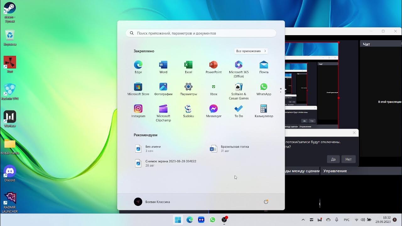Launch the Sudoku game
Image resolution: width=402 pixels, height=226 pixels.
click(188, 111)
